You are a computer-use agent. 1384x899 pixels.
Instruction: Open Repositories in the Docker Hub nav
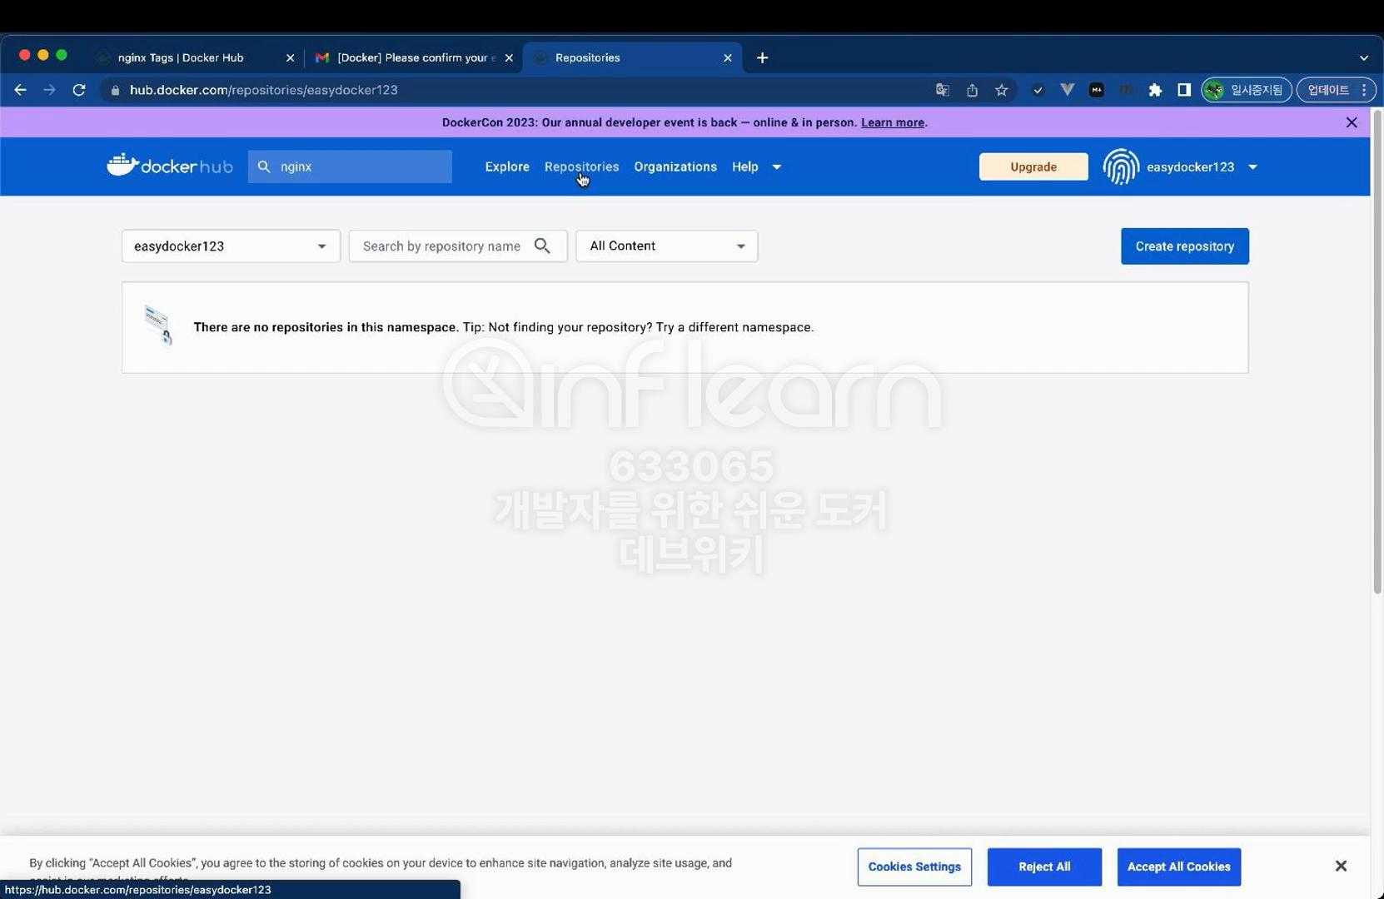click(581, 166)
